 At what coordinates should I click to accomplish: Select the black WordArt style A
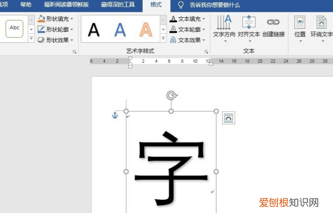point(94,30)
